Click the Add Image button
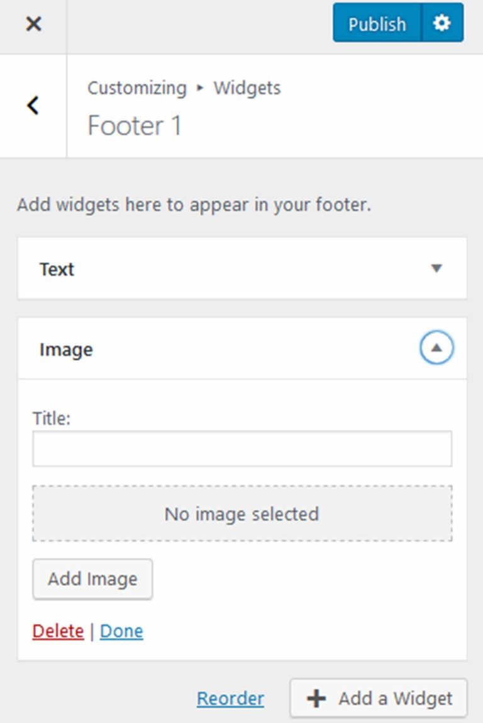483x723 pixels. pos(92,579)
